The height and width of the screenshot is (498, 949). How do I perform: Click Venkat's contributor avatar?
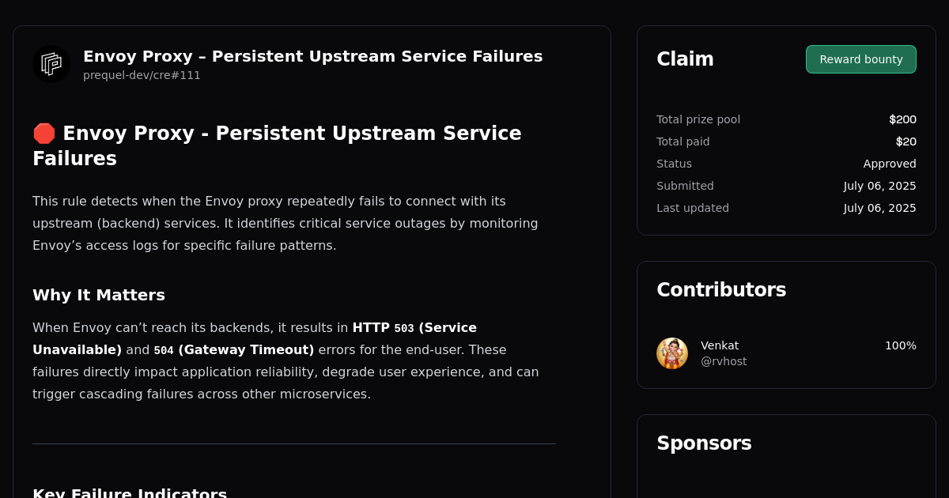671,353
